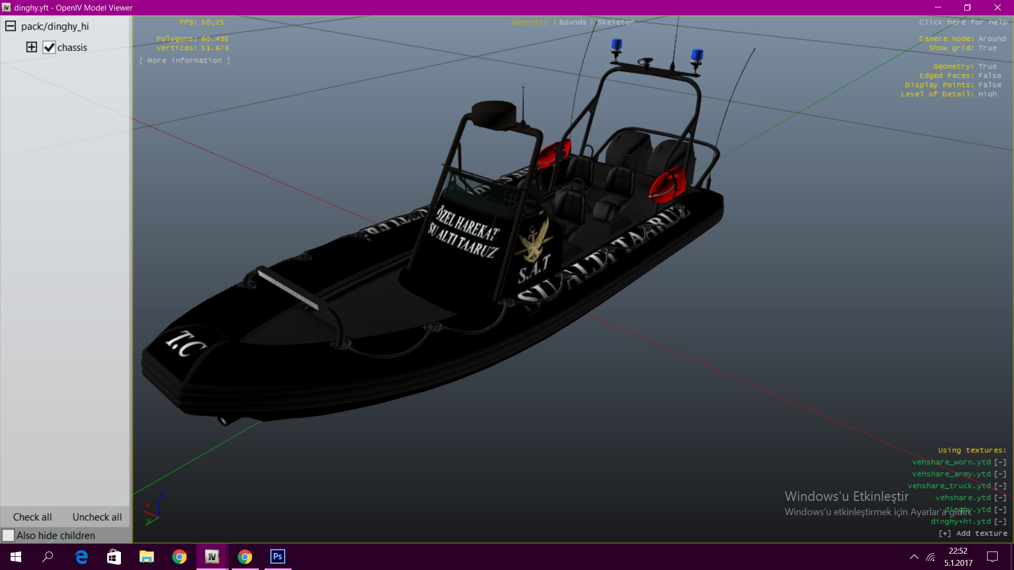
Task: Switch to the Bounds view tab
Action: coord(572,22)
